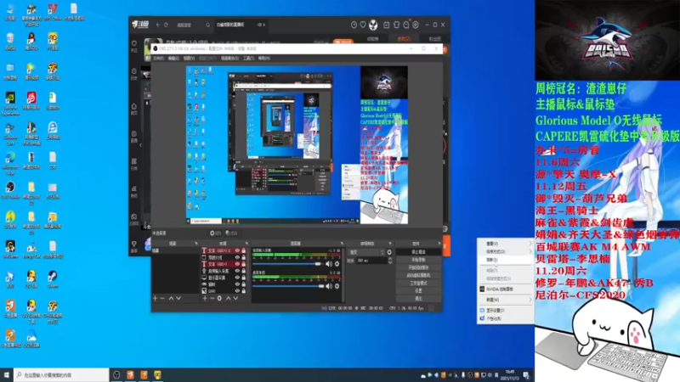Open settings gear for second mixer channel
This screenshot has height=382, width=680.
pyautogui.click(x=337, y=286)
